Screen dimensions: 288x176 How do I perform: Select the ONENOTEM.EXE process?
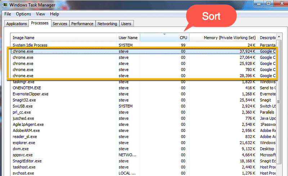point(143,88)
